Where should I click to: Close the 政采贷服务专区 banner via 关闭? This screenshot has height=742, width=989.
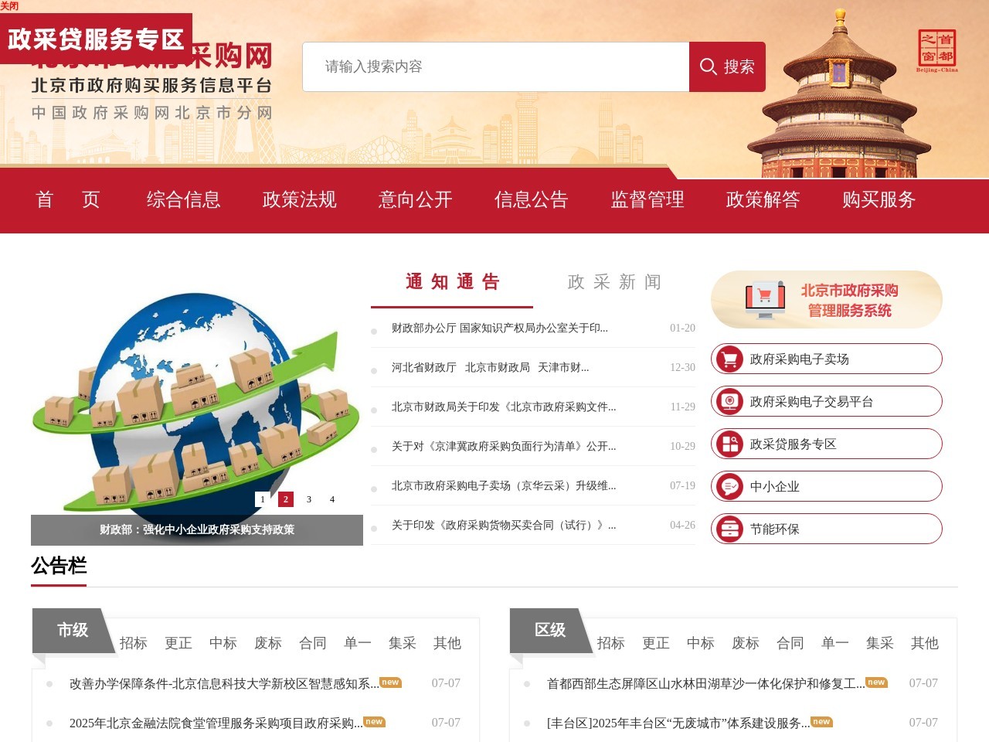pyautogui.click(x=9, y=5)
